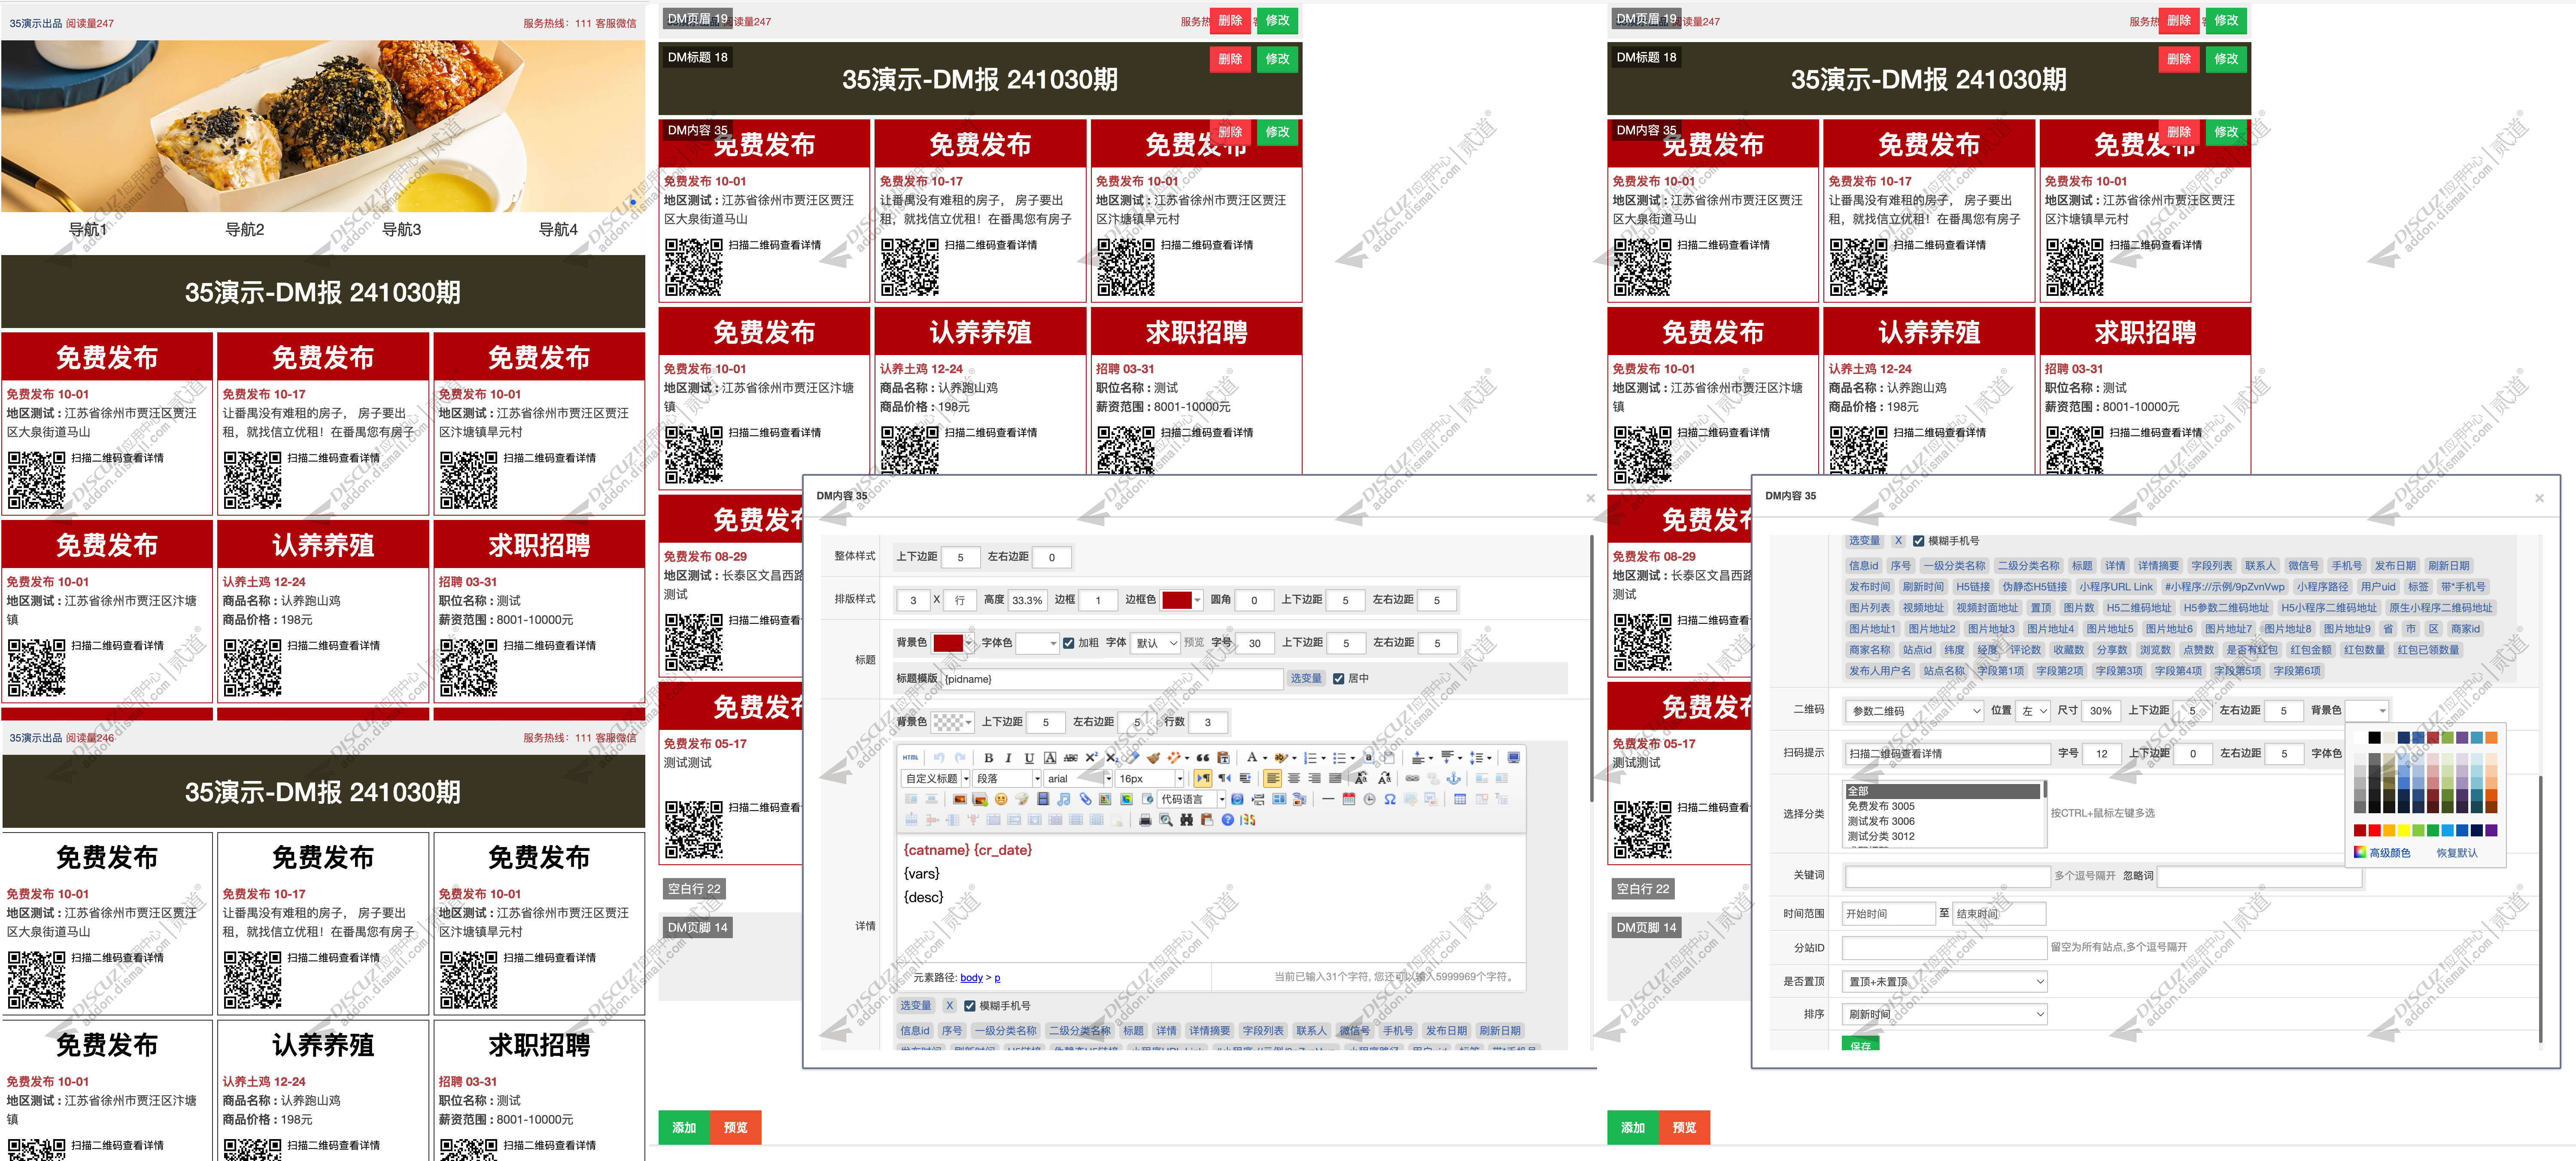
Task: Insert a blockquote with the quote icon
Action: (1203, 758)
